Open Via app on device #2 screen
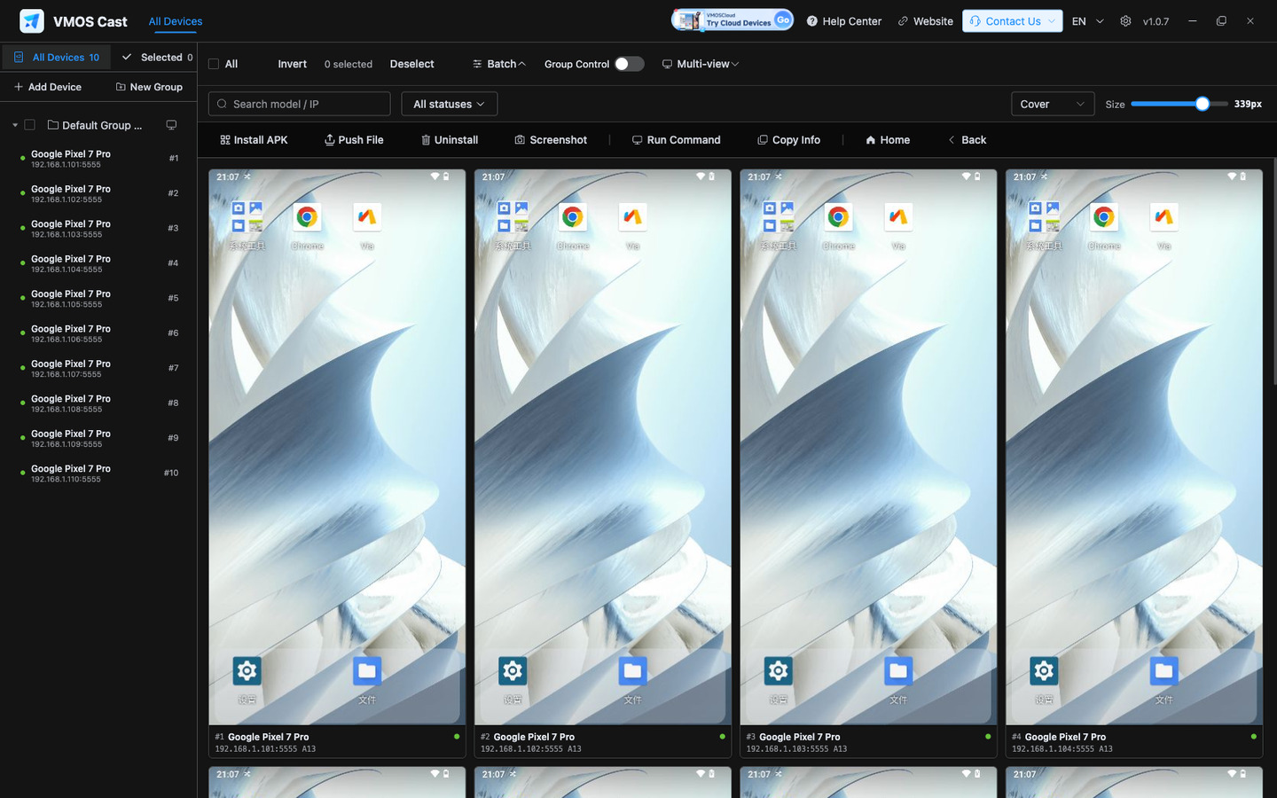The image size is (1277, 798). (x=632, y=217)
